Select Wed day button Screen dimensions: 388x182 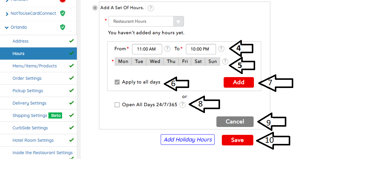pos(155,61)
